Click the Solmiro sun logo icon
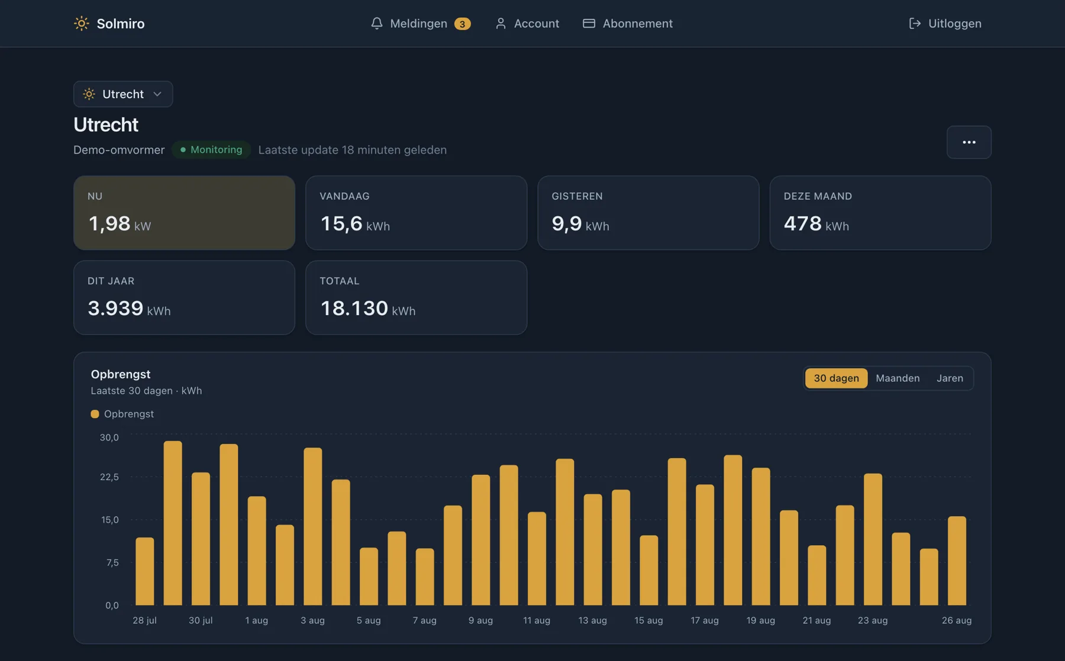This screenshot has width=1065, height=661. click(81, 23)
